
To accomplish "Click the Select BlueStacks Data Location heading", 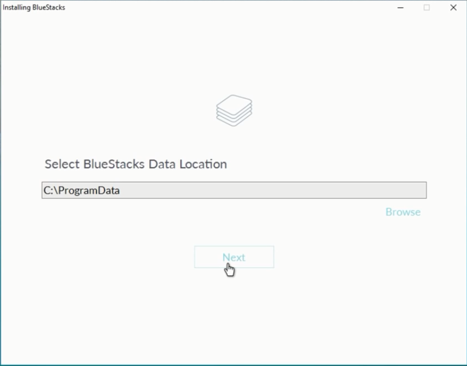I will (136, 164).
